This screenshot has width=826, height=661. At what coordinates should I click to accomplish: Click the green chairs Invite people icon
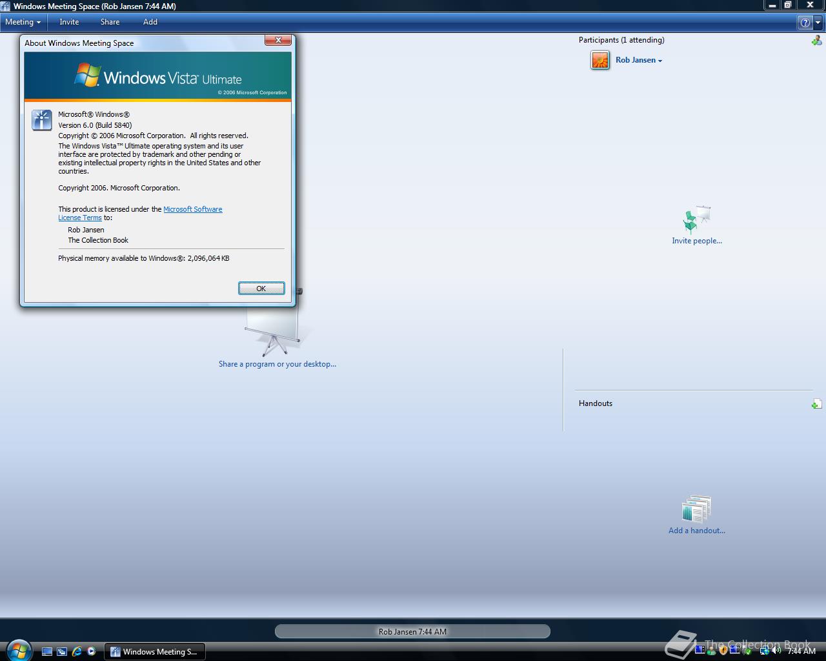click(697, 219)
